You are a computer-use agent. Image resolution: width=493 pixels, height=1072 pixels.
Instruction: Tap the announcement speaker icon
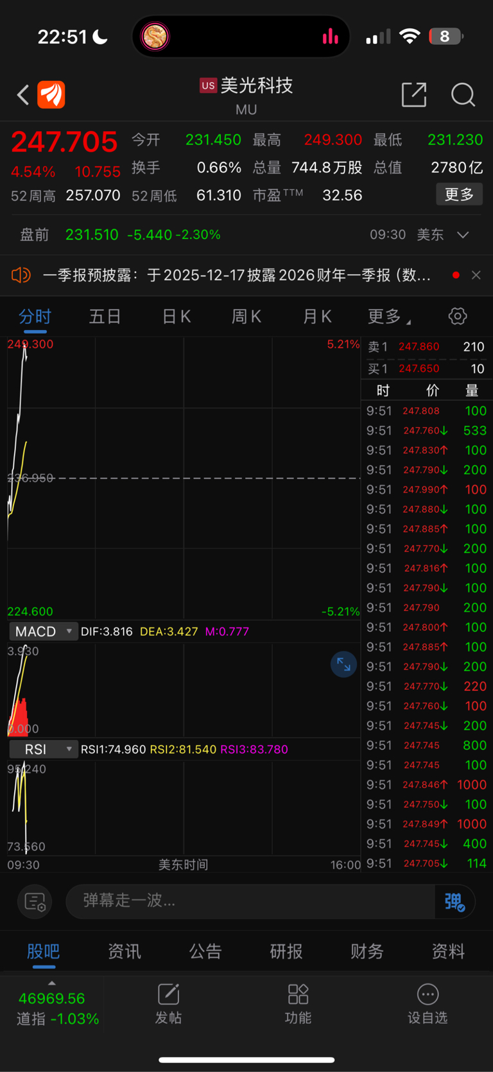point(21,275)
